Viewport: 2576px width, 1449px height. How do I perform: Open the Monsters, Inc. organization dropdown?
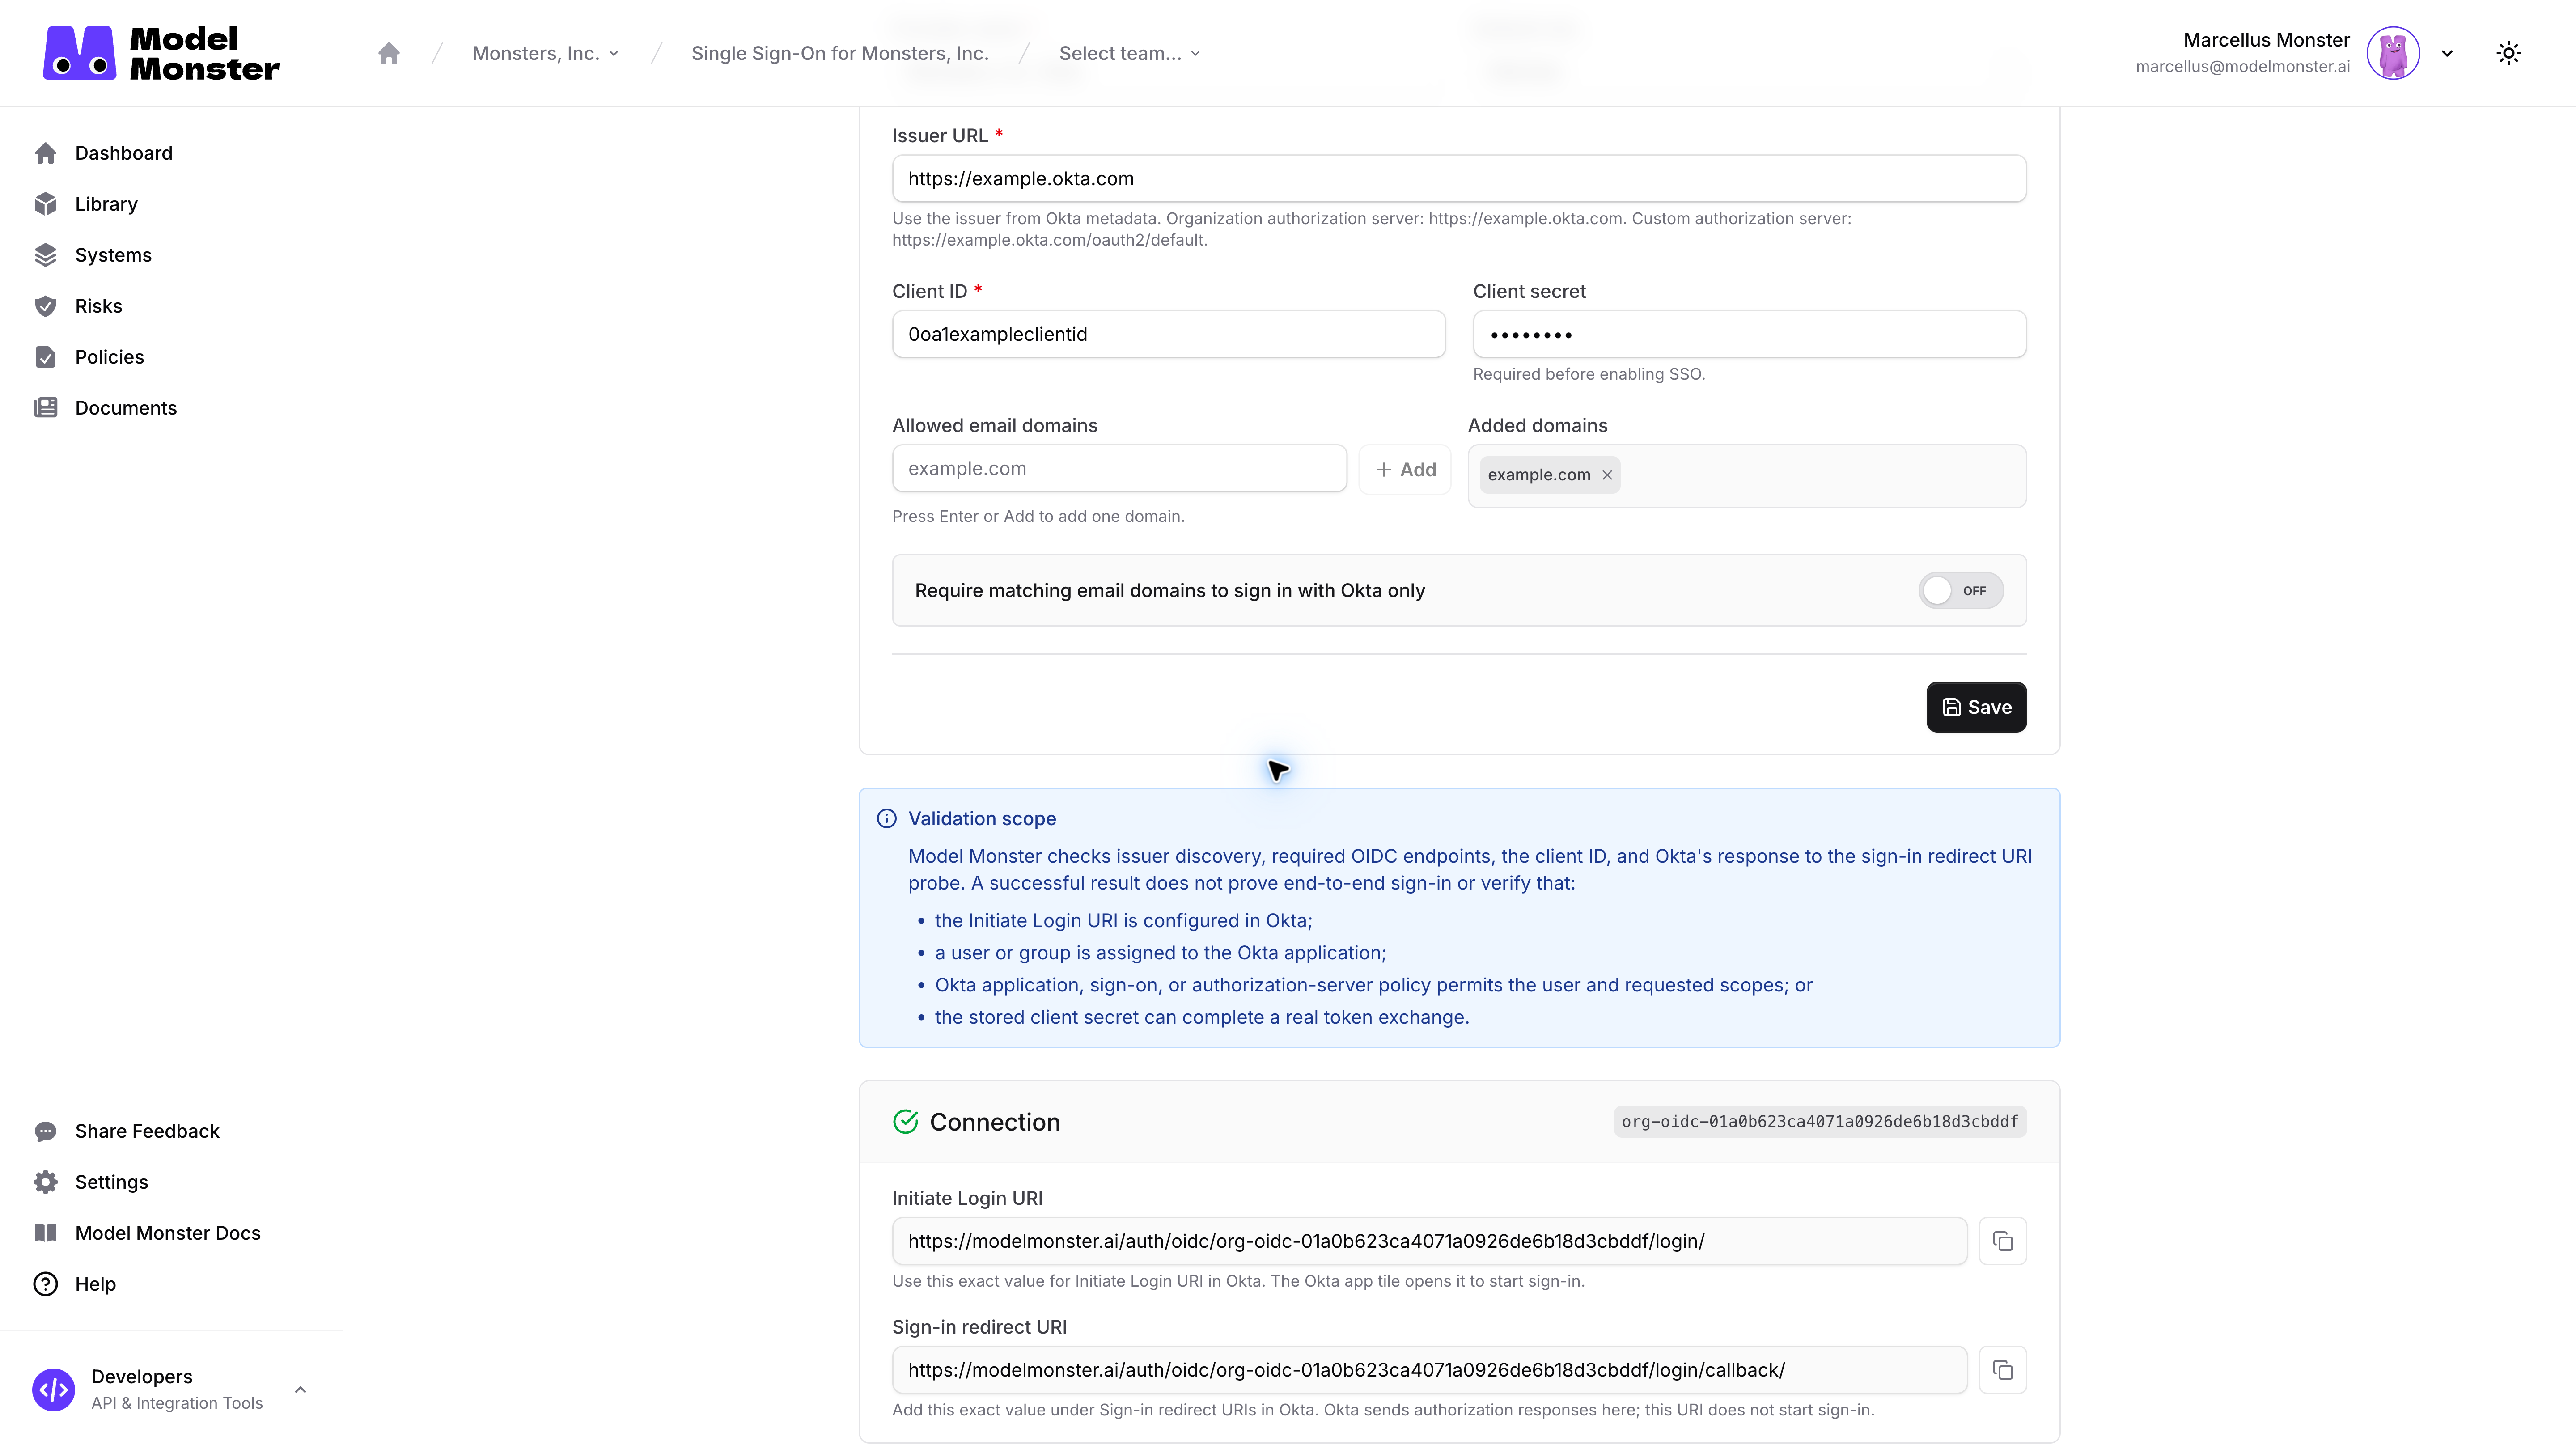pos(546,53)
